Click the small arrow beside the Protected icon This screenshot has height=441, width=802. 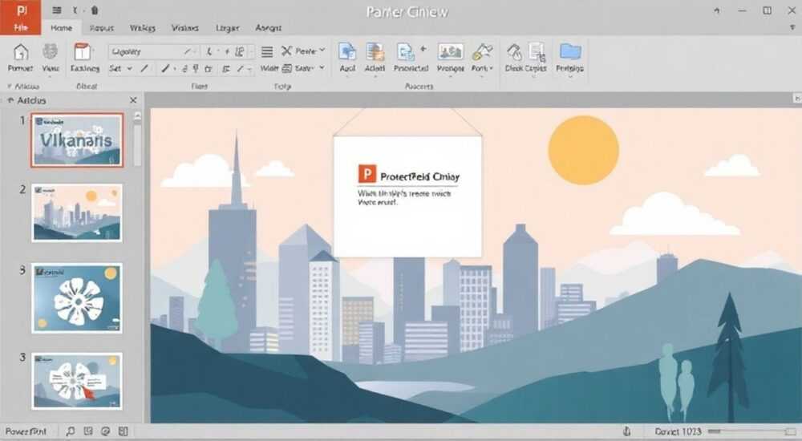coord(423,49)
